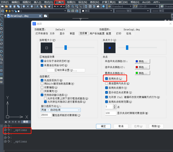Expand the Undo history dropdown arrow
Image resolution: width=173 pixels, height=152 pixels.
pos(58,6)
